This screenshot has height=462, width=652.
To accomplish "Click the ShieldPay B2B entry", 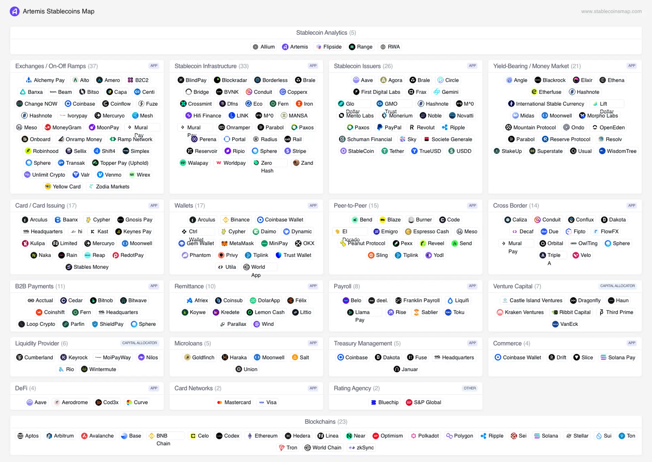I will [x=108, y=324].
